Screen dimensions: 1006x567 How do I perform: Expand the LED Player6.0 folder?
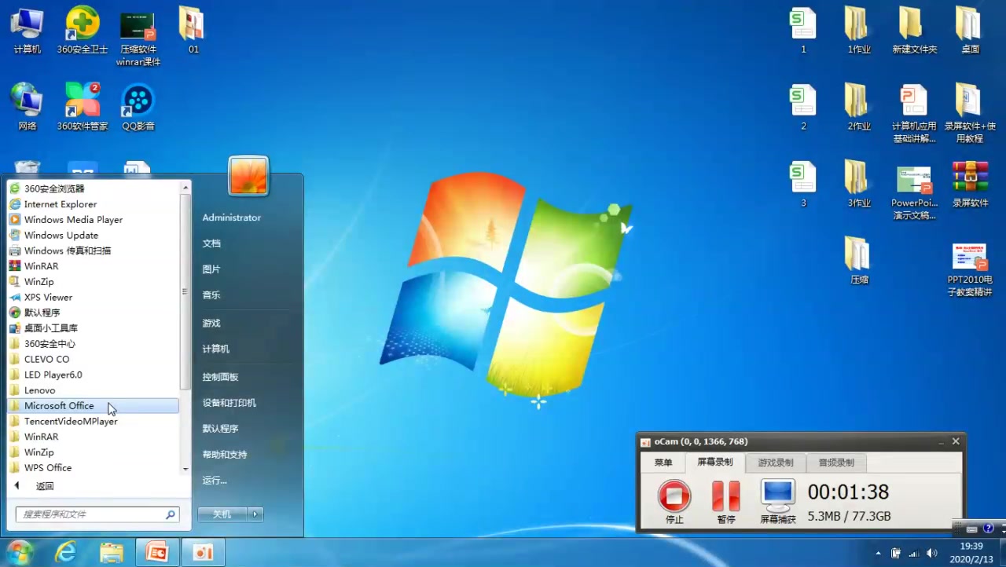[93, 375]
